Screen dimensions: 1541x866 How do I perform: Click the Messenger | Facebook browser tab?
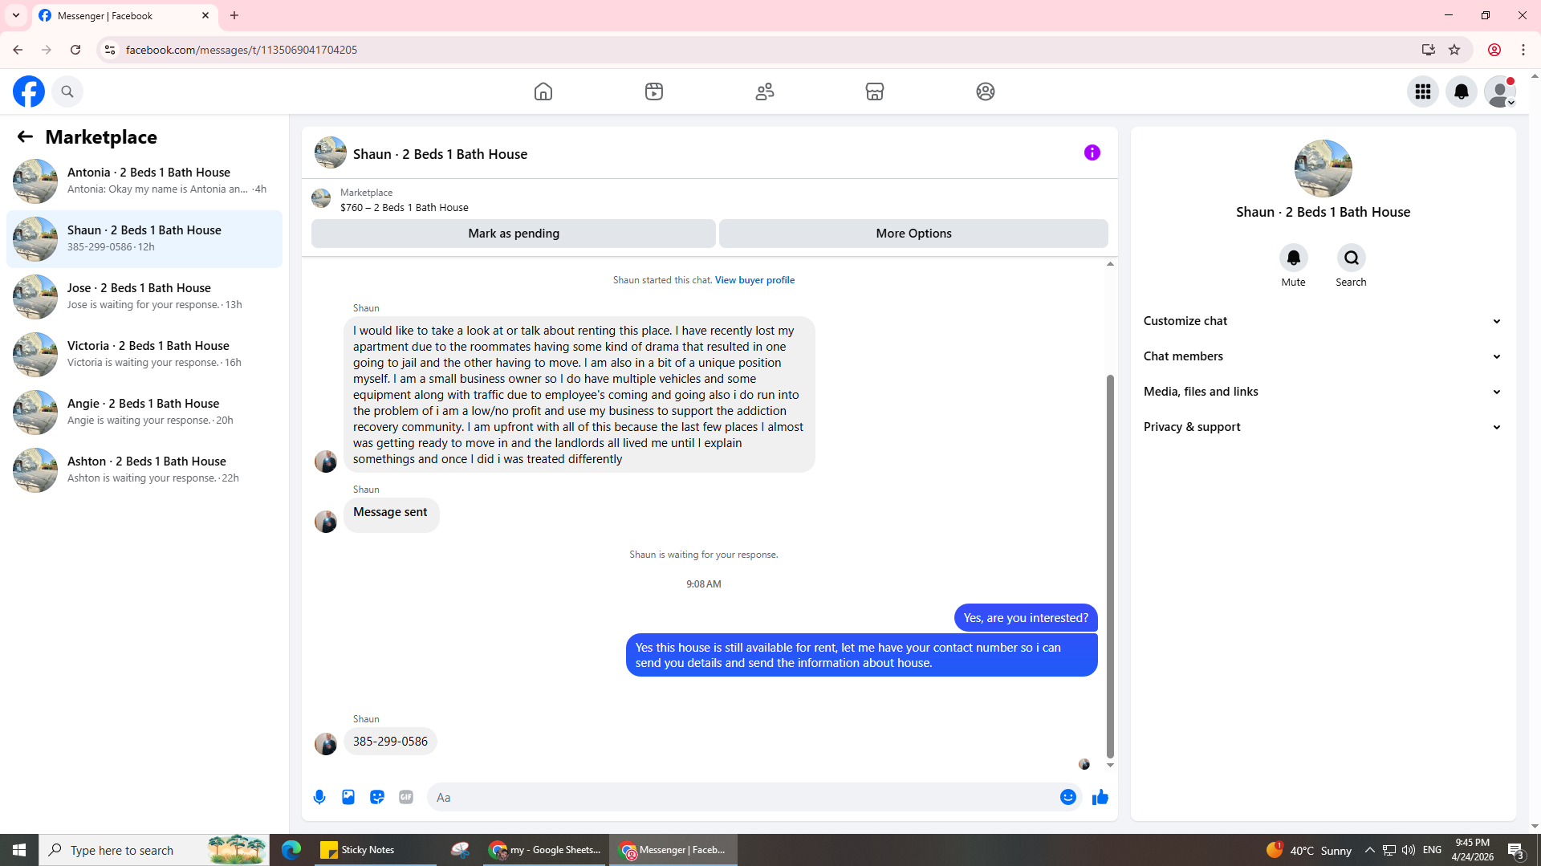124,16
